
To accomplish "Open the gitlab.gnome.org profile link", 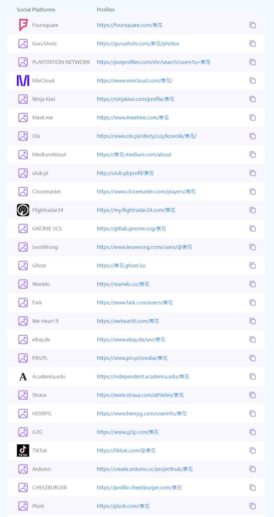I will click(131, 229).
